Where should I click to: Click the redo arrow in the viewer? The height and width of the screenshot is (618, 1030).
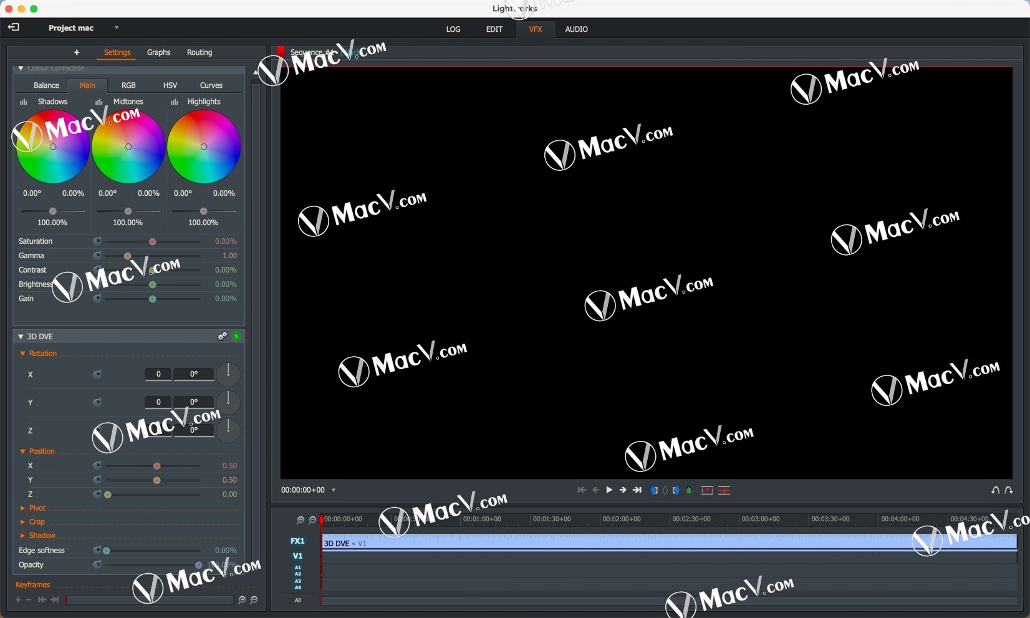(1009, 491)
